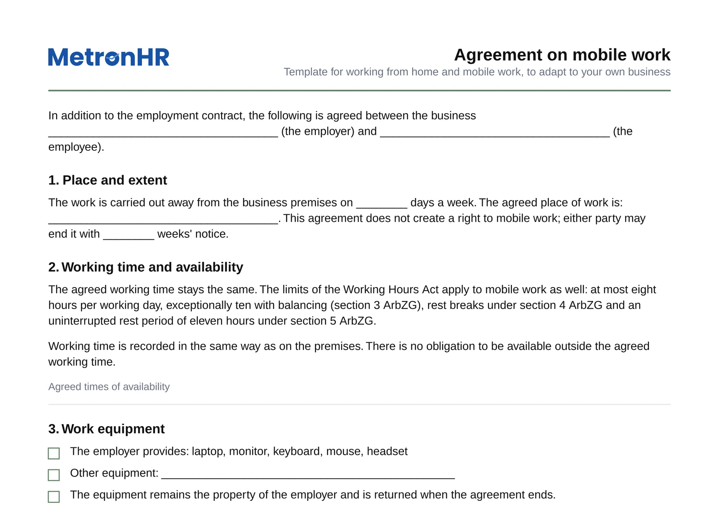
Task: Click the MetronHR logo
Action: pyautogui.click(x=109, y=57)
